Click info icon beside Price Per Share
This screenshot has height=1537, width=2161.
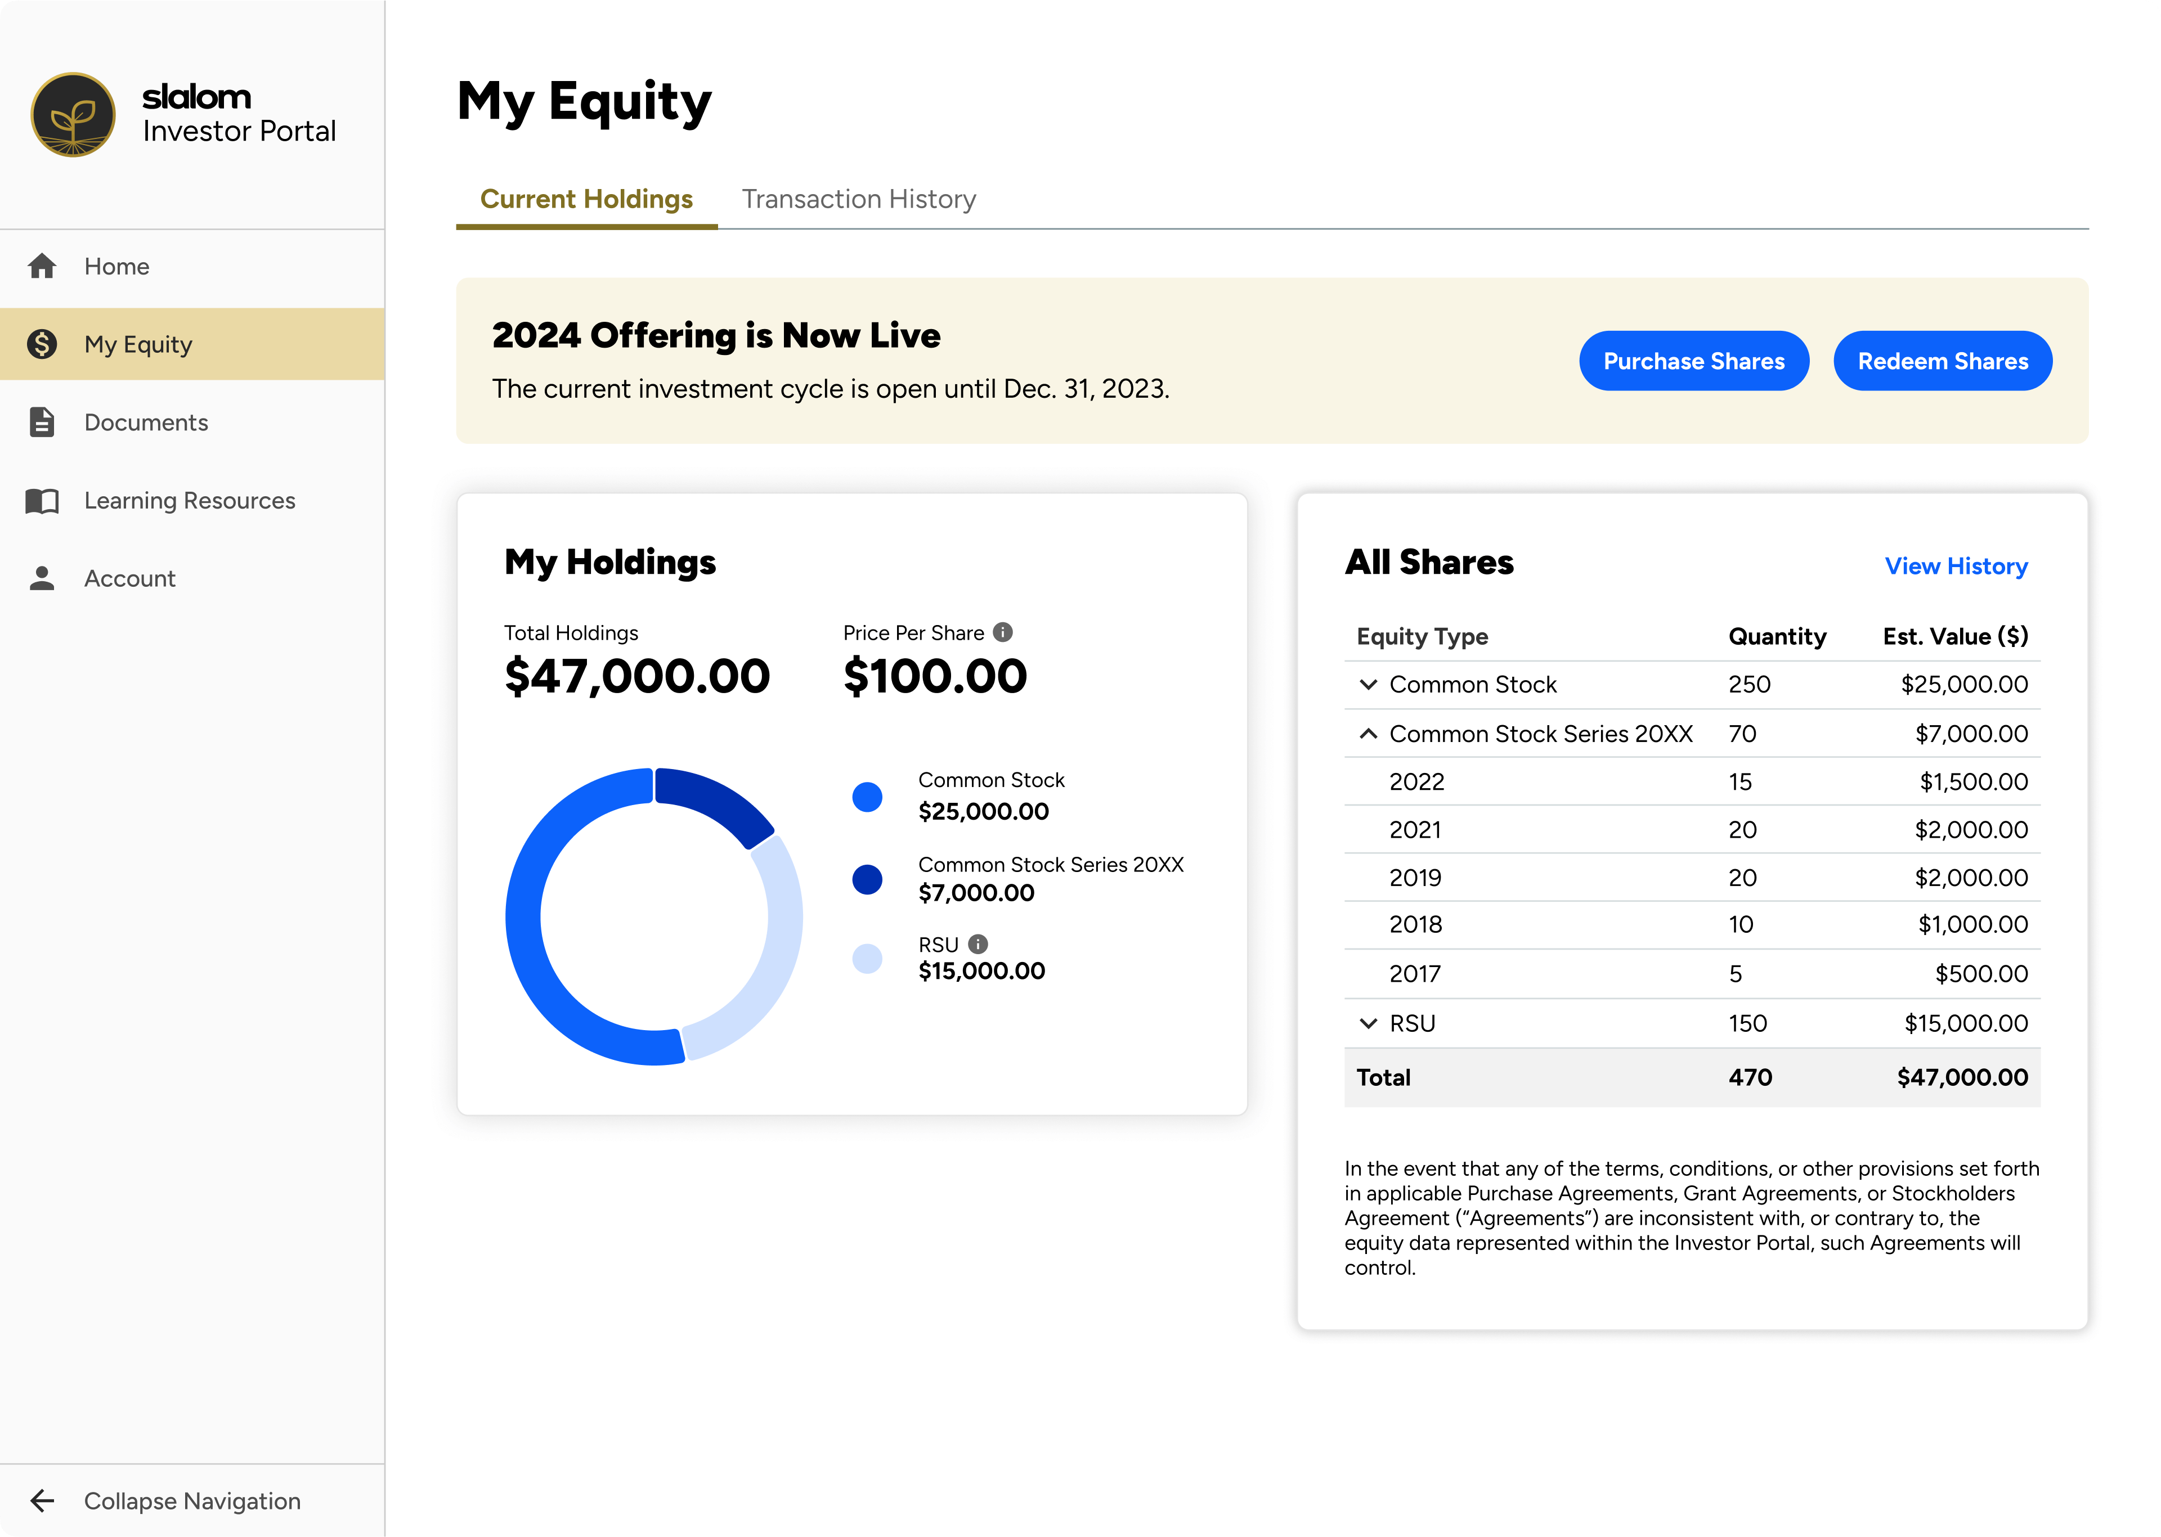click(x=1003, y=632)
